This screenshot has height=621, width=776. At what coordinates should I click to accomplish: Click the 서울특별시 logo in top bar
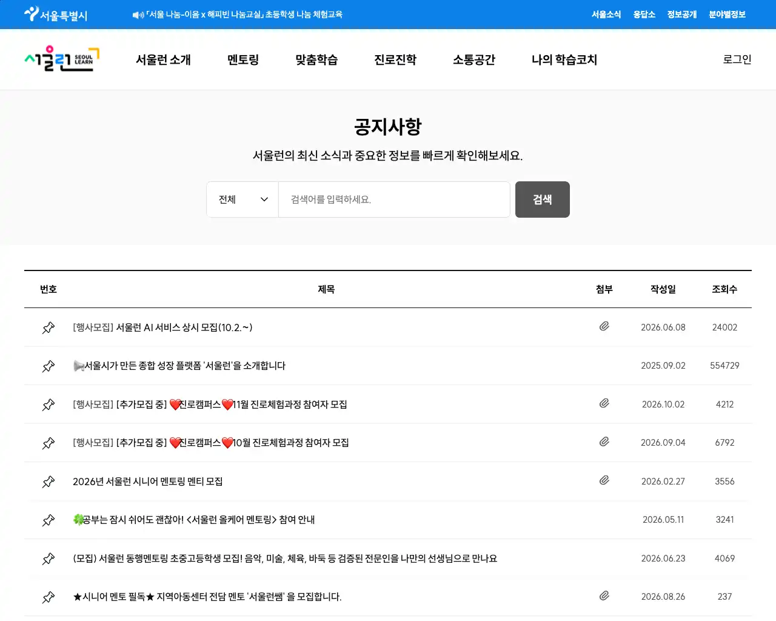pos(56,14)
